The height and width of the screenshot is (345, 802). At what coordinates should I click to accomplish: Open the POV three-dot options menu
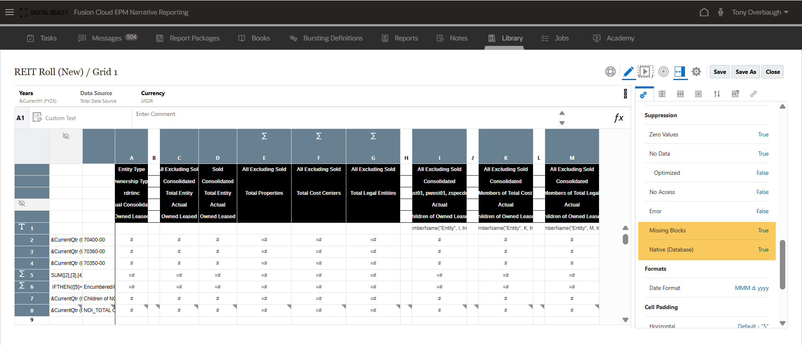click(625, 93)
